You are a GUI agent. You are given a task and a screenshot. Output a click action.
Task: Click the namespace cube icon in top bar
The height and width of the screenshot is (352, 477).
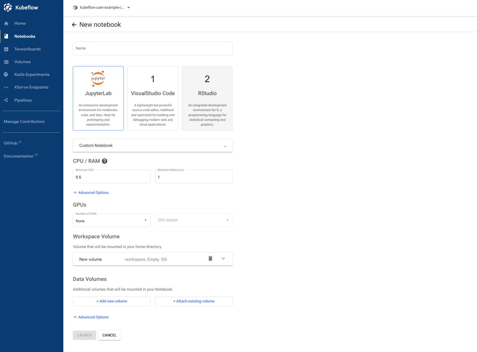point(75,7)
